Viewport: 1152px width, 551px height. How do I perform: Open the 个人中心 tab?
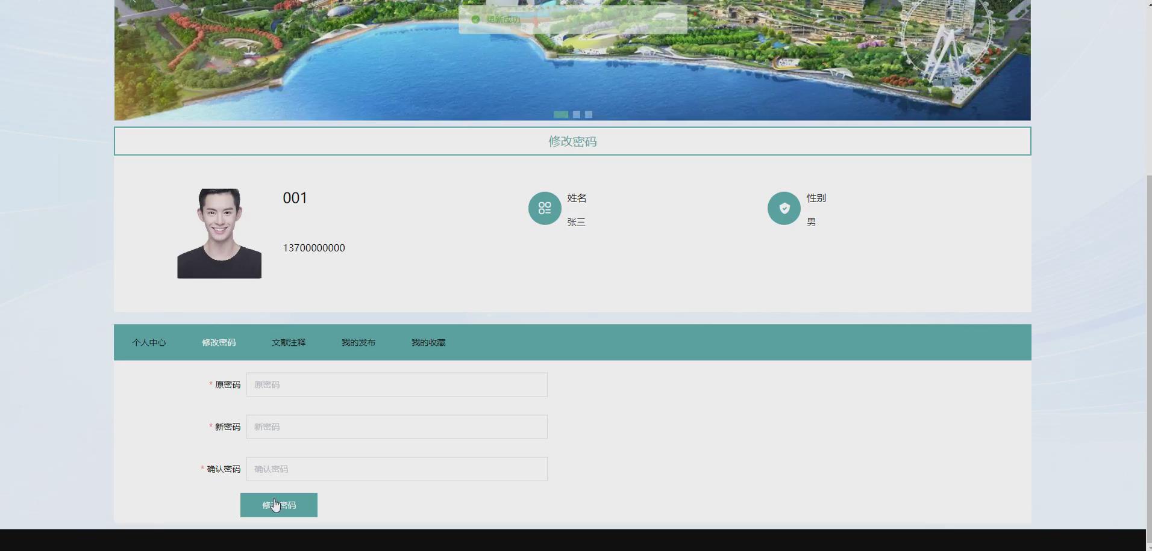149,342
